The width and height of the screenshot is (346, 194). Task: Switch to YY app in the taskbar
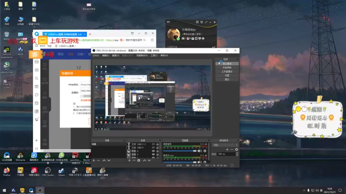(22, 190)
